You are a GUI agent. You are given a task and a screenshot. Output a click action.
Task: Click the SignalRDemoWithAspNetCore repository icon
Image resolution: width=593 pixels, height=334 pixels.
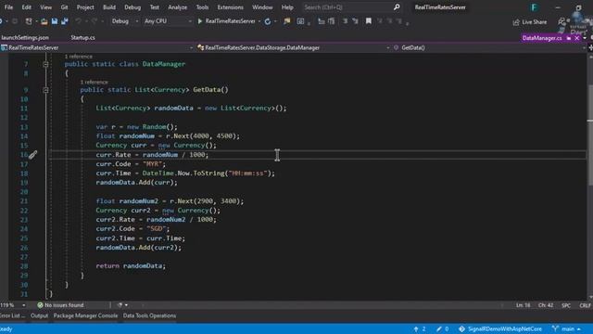pos(461,328)
